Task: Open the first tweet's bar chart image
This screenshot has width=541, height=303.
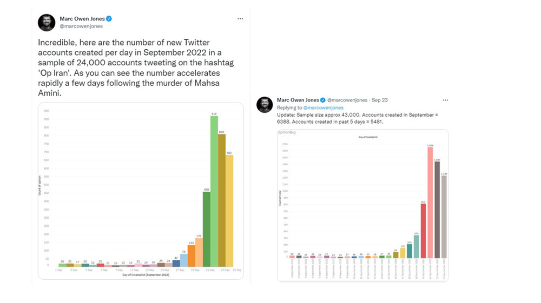Action: [141, 191]
